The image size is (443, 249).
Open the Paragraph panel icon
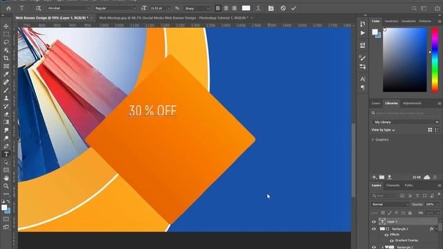tap(363, 88)
